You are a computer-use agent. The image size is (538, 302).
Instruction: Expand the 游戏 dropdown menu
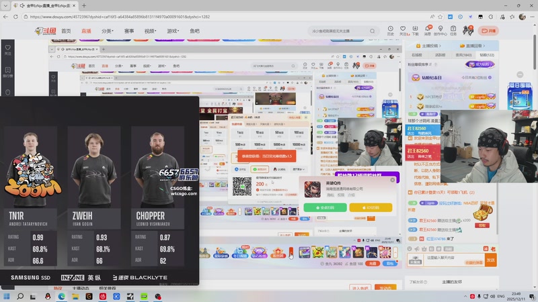tap(173, 31)
